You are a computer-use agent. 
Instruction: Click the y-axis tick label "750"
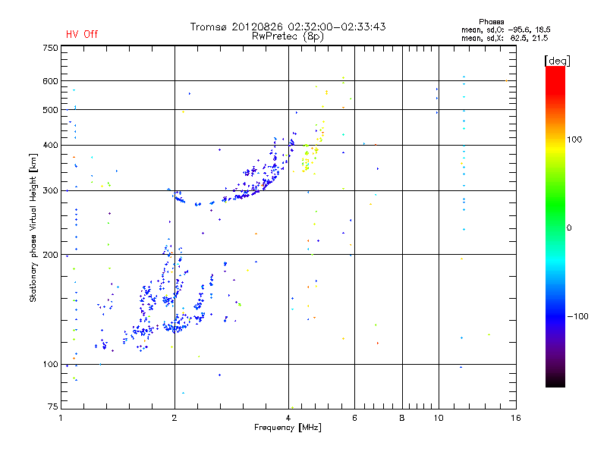pos(50,48)
